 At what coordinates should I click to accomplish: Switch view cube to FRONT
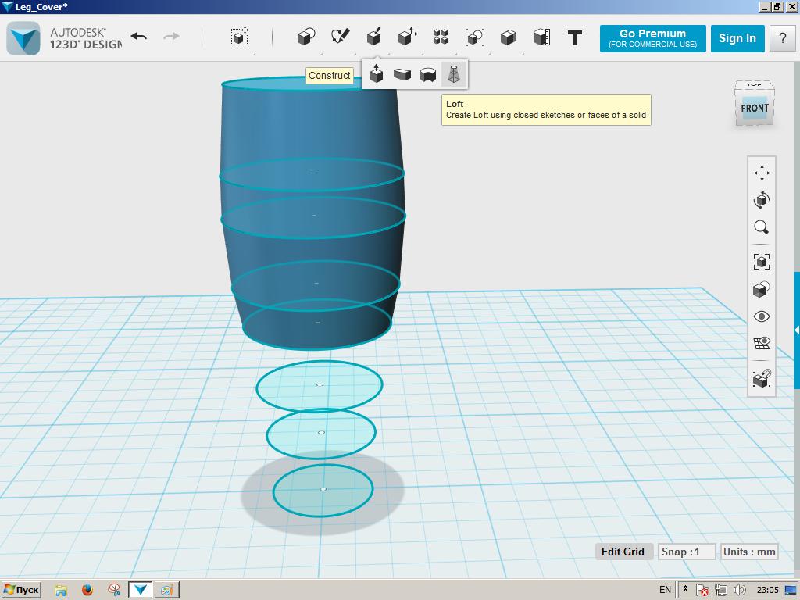(754, 109)
